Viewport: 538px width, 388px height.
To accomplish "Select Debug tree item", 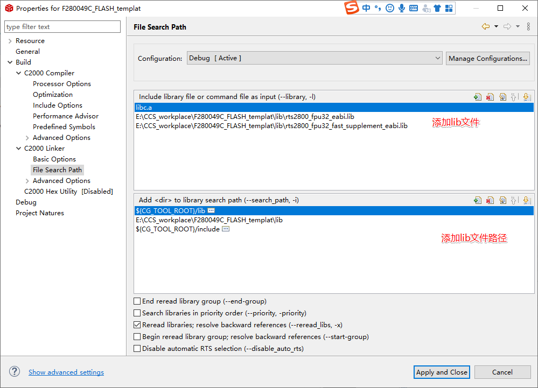I will [26, 202].
